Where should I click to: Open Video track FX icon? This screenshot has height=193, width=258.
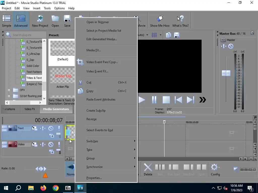(x=43, y=144)
